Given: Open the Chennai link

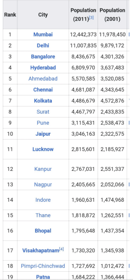Looking at the screenshot, I should point(43,90).
